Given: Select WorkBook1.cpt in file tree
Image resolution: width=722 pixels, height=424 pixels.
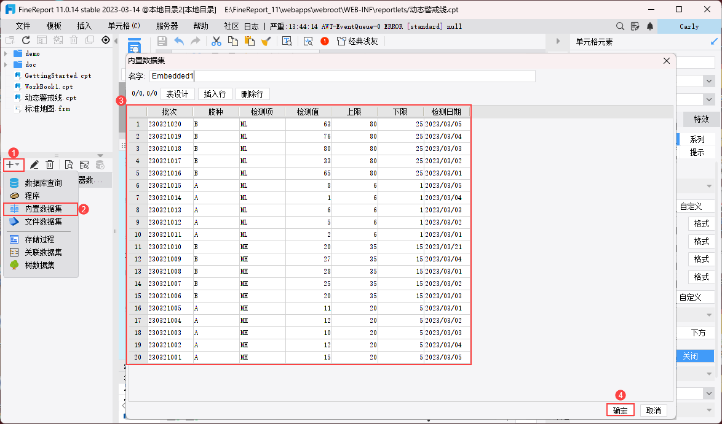Looking at the screenshot, I should click(49, 87).
